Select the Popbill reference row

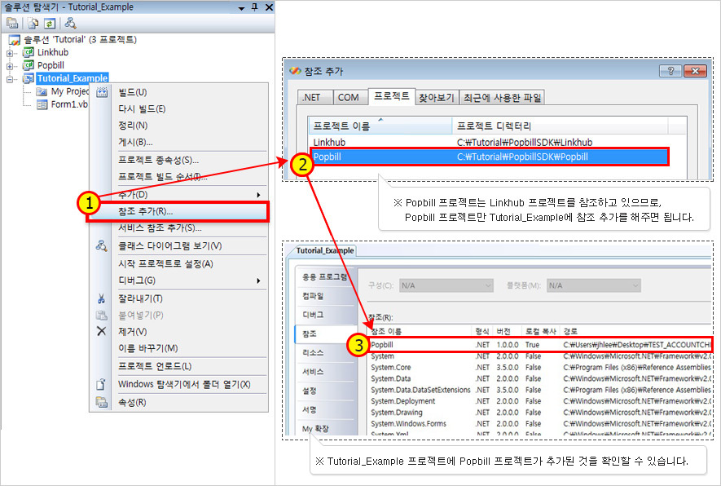(x=541, y=345)
